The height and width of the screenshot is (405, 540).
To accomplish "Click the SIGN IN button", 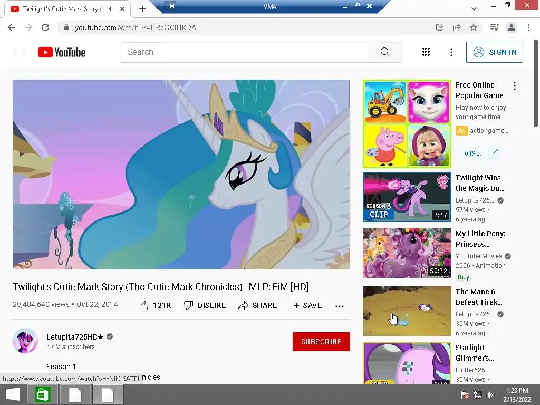I will click(x=494, y=52).
